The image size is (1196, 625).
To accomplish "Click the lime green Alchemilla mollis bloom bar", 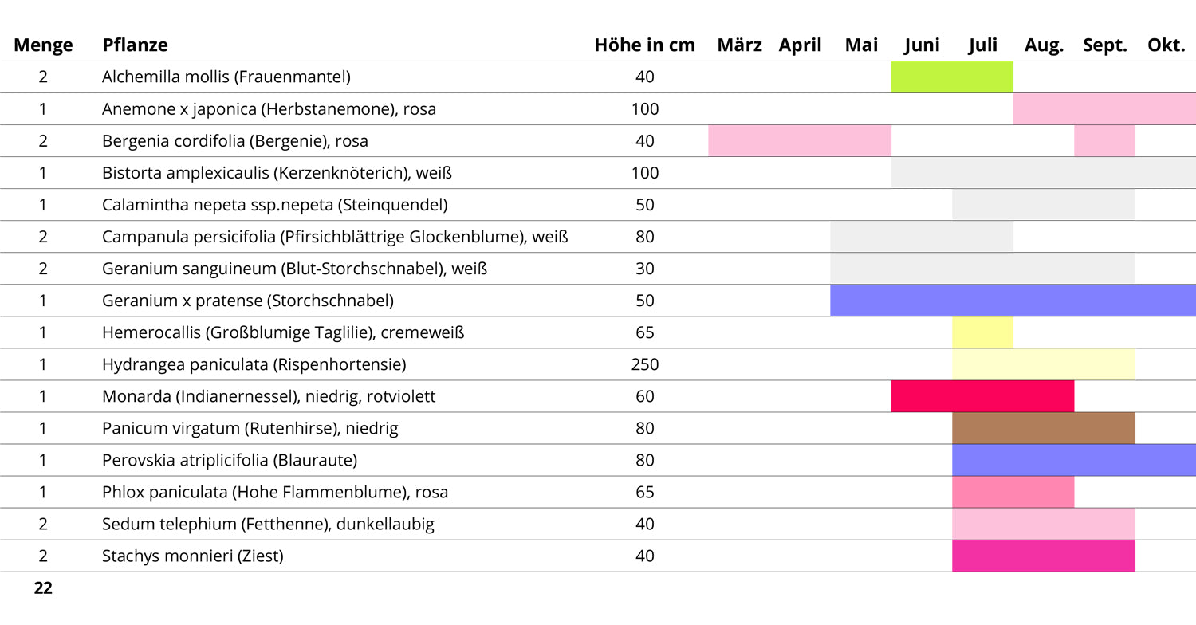I will point(952,77).
